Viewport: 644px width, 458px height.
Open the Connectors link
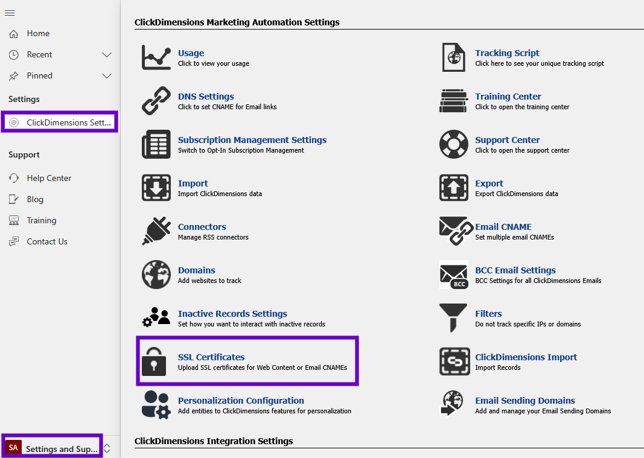coord(202,227)
